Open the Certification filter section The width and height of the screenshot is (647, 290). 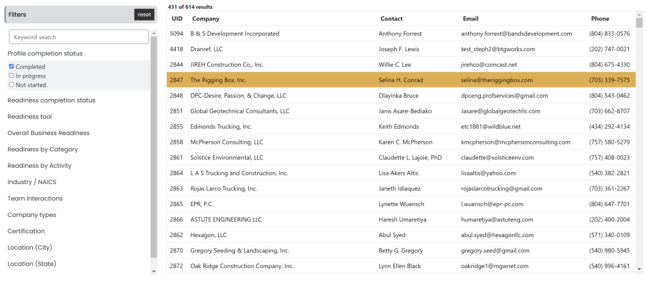point(26,231)
